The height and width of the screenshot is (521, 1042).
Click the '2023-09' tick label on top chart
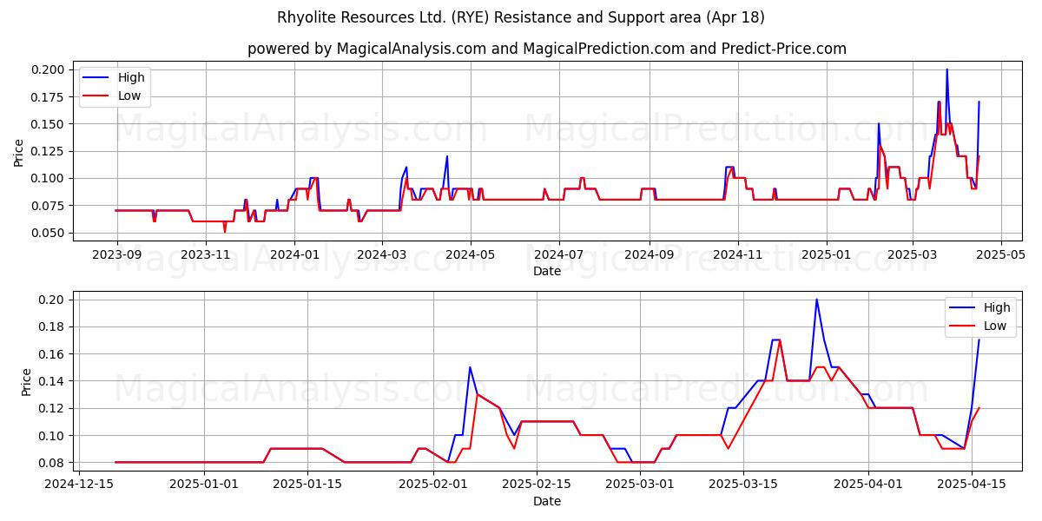point(116,254)
